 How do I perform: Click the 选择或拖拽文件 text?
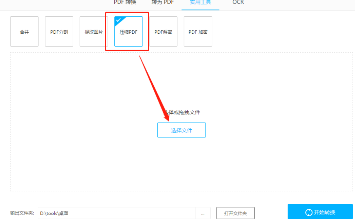(x=182, y=112)
